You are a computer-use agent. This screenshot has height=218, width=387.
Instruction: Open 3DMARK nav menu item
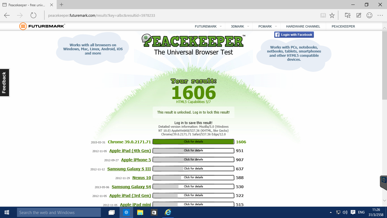click(x=237, y=26)
